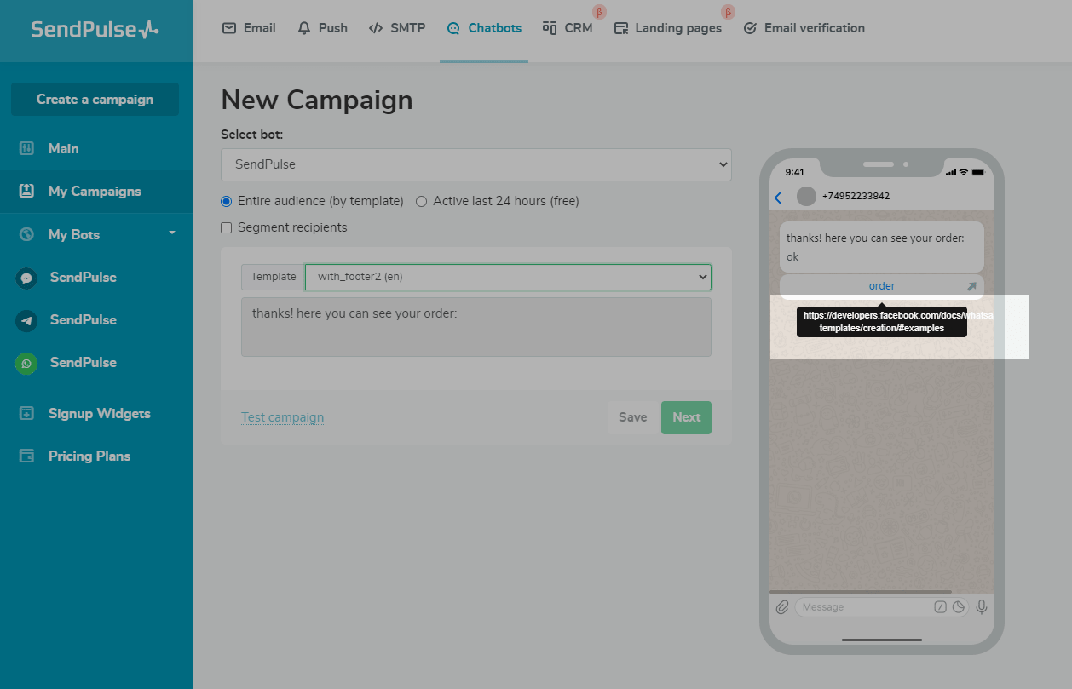Open the Push tab

click(x=322, y=28)
